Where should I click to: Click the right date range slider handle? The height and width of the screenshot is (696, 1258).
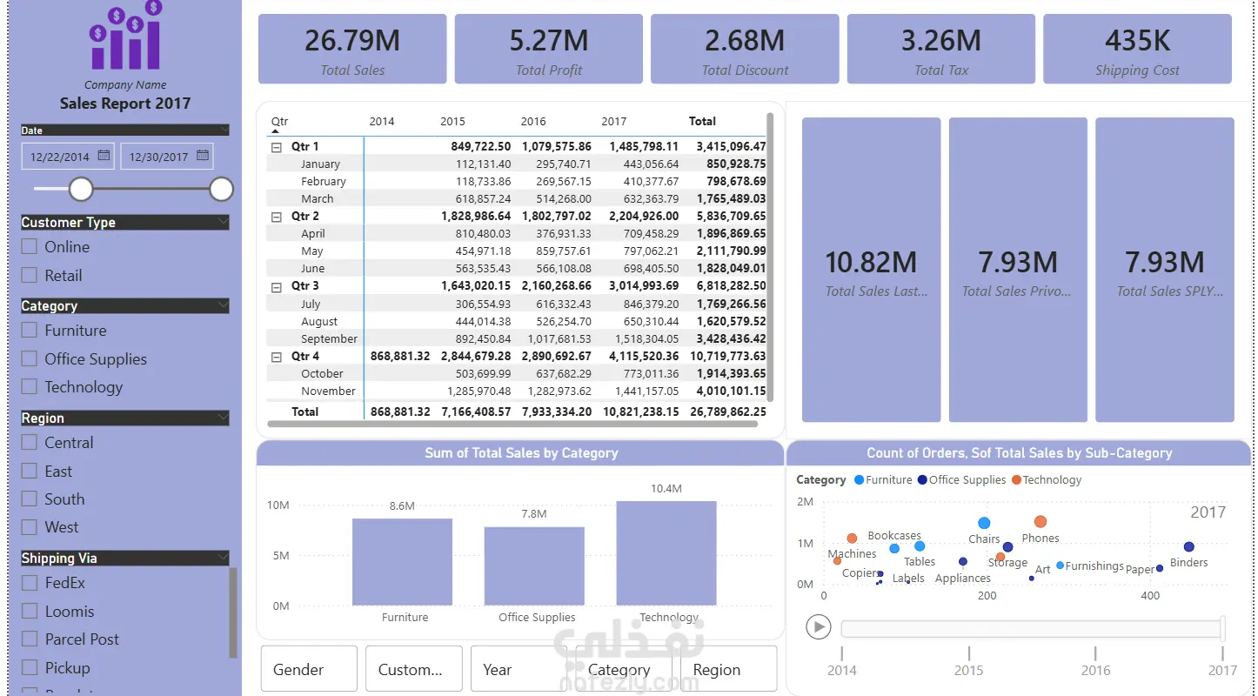click(222, 189)
